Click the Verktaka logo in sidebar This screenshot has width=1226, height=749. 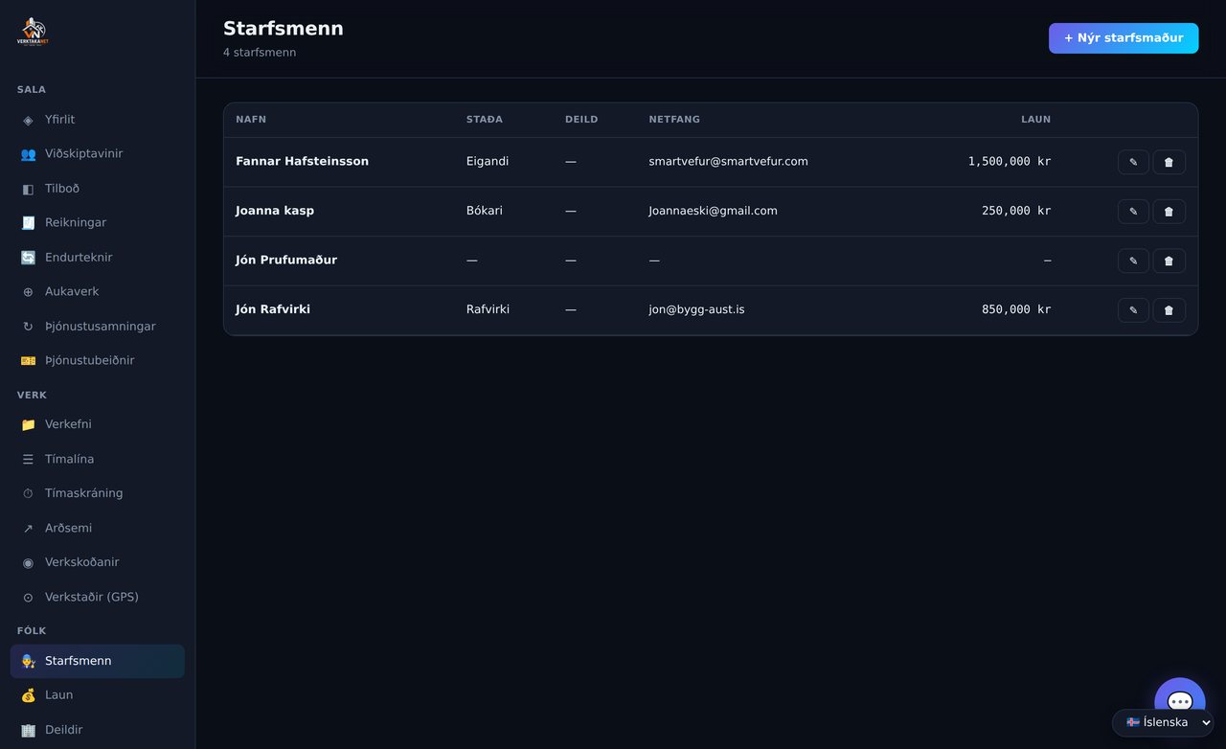click(33, 33)
